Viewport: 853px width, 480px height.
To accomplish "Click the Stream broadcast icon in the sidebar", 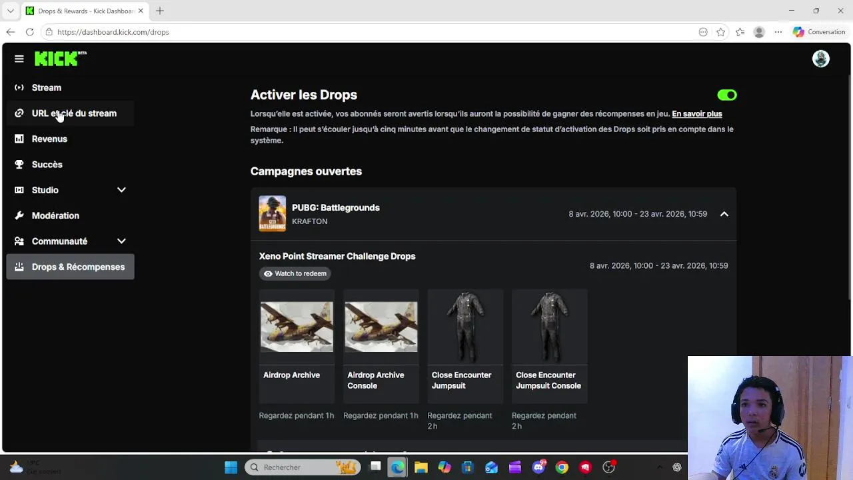I will click(19, 87).
